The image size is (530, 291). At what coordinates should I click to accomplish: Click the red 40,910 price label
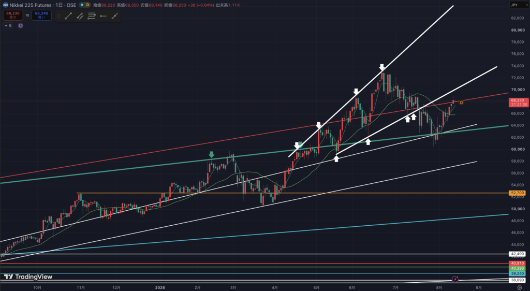click(517, 263)
